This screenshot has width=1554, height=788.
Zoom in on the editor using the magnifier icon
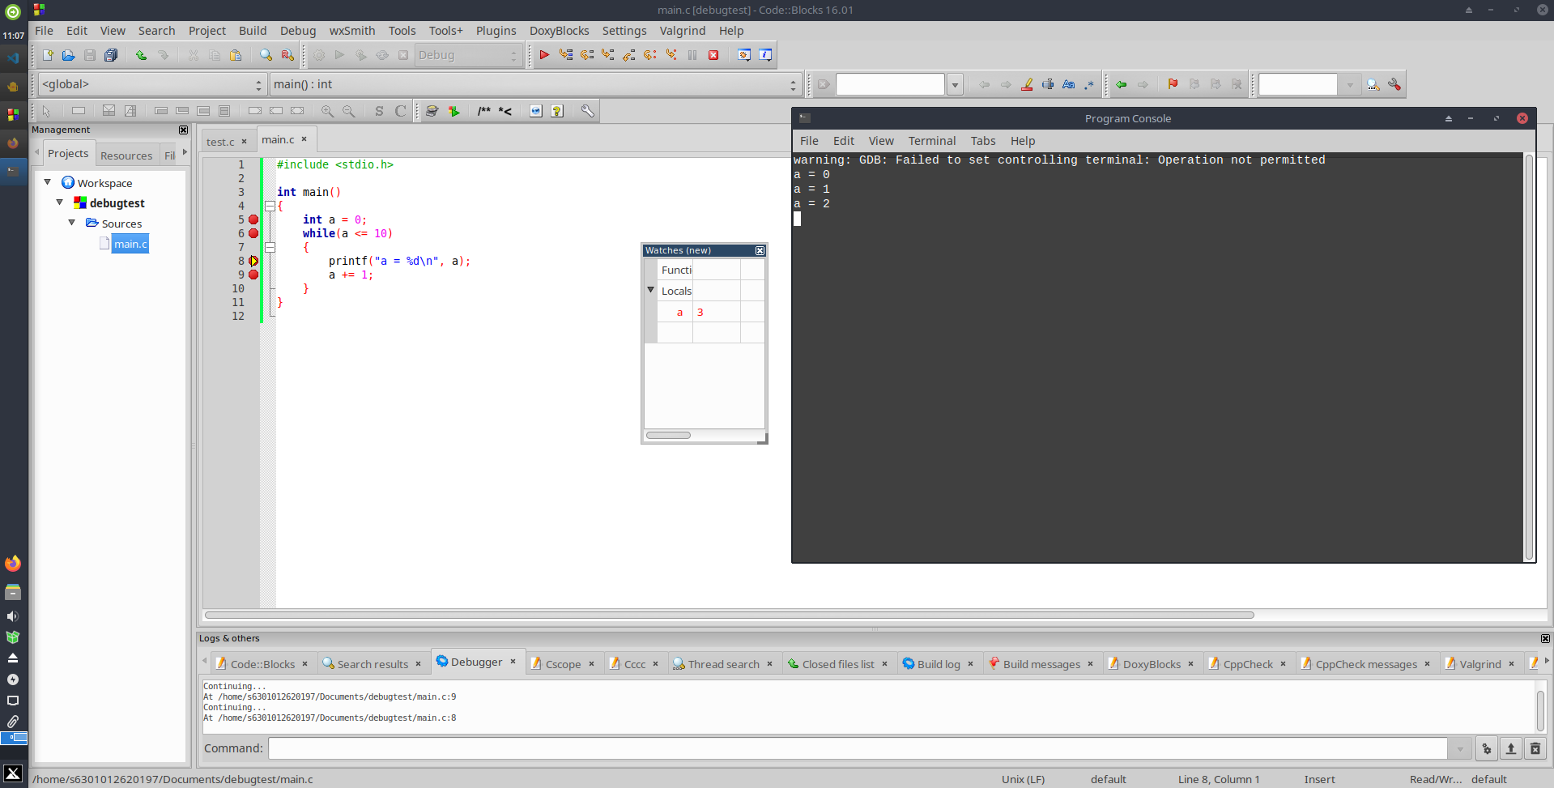pos(326,111)
